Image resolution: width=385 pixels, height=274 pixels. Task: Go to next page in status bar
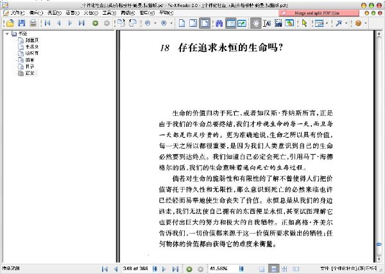(164, 269)
